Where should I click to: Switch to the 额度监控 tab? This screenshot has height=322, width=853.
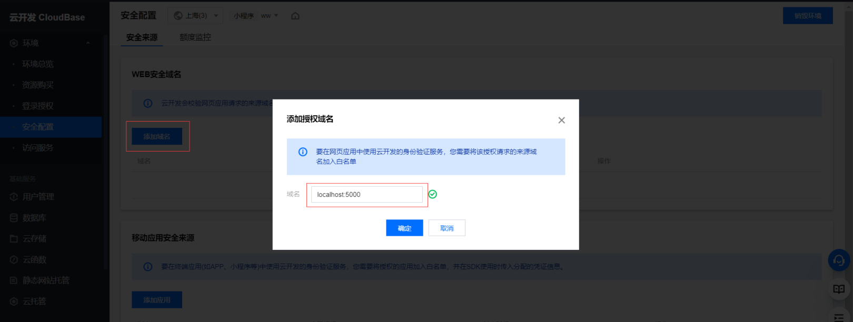click(x=195, y=37)
